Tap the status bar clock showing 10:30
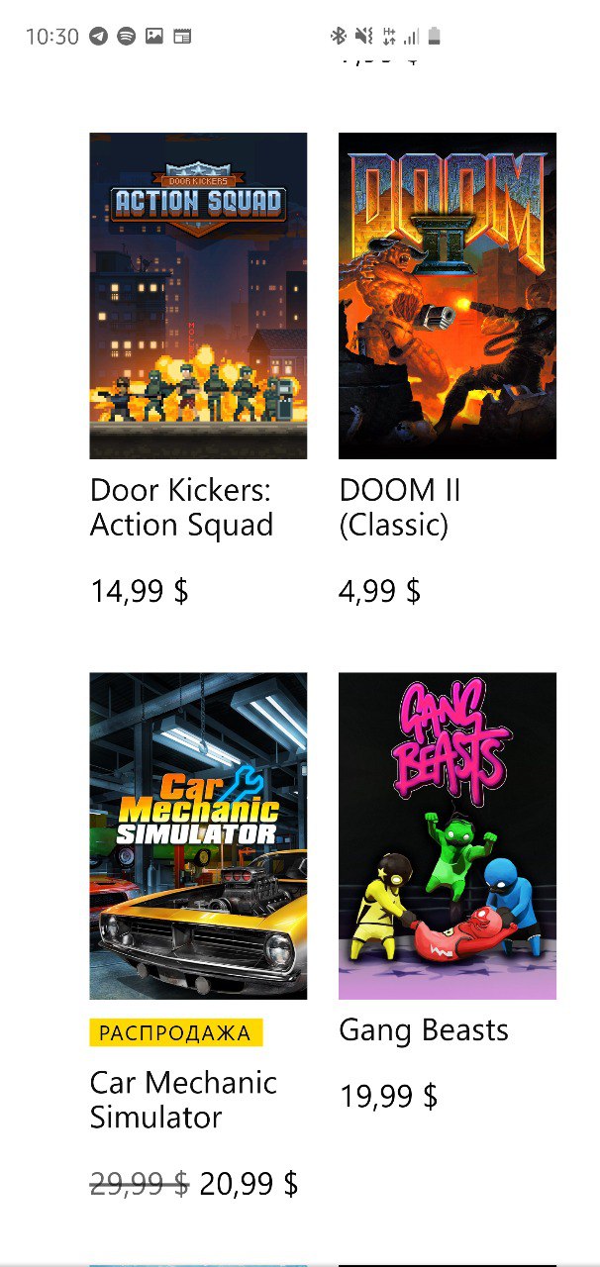The height and width of the screenshot is (1267, 600). point(52,37)
